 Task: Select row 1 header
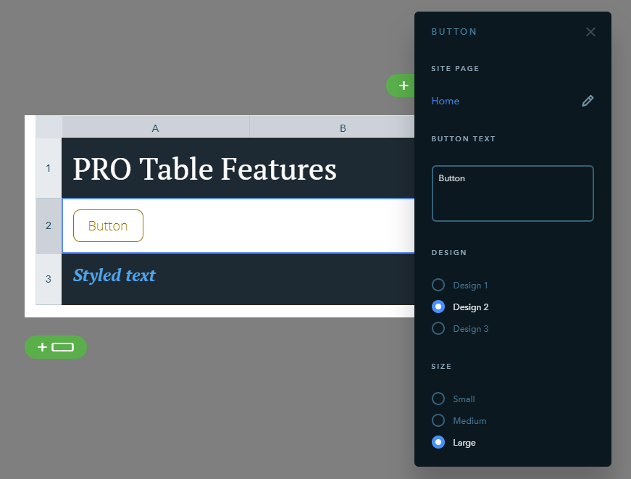[49, 168]
